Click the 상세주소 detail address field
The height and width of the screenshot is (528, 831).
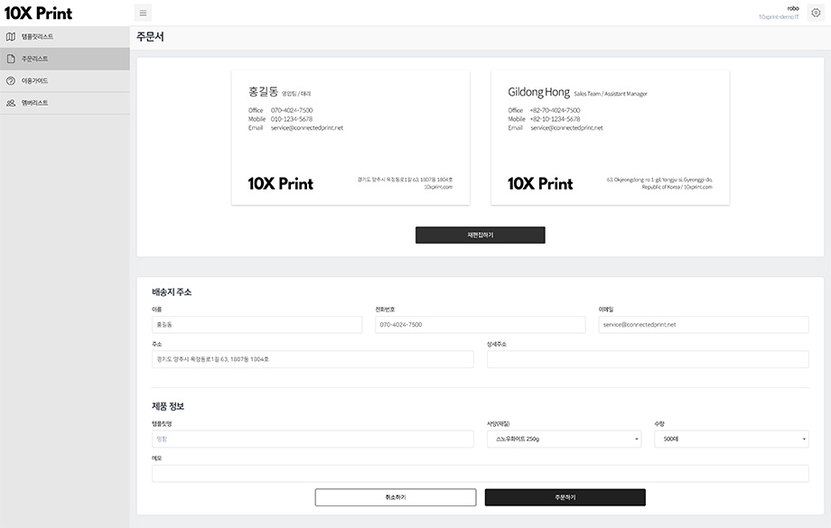click(648, 359)
